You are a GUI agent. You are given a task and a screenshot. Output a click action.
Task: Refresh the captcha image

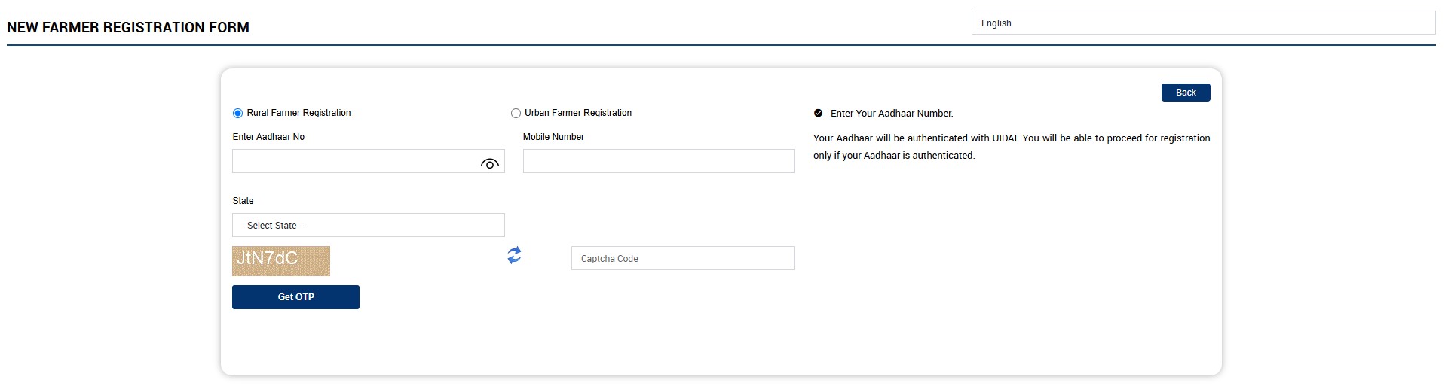(514, 255)
